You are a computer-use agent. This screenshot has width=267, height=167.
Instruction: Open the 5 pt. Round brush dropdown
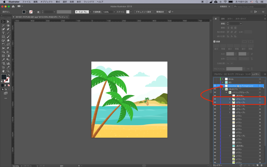tap(90, 12)
